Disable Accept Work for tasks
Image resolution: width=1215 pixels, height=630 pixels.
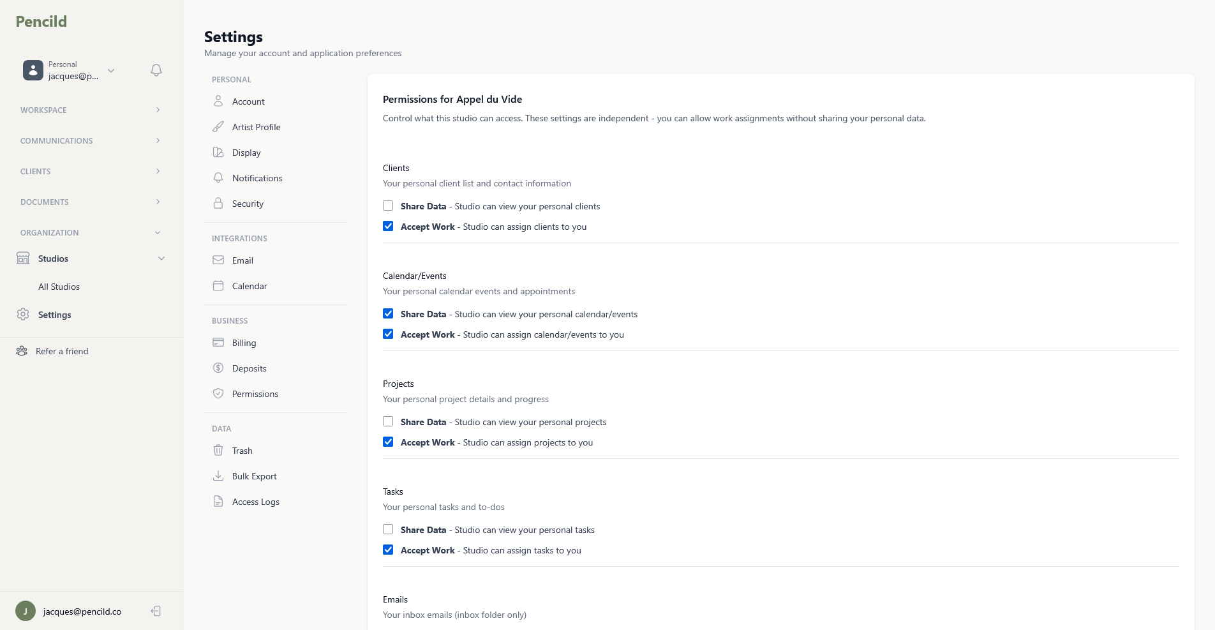pos(388,549)
